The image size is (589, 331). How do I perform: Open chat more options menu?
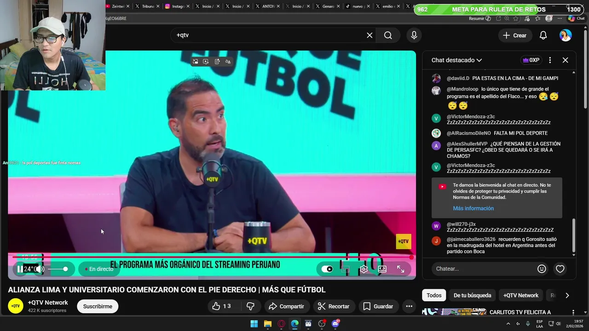coord(550,60)
